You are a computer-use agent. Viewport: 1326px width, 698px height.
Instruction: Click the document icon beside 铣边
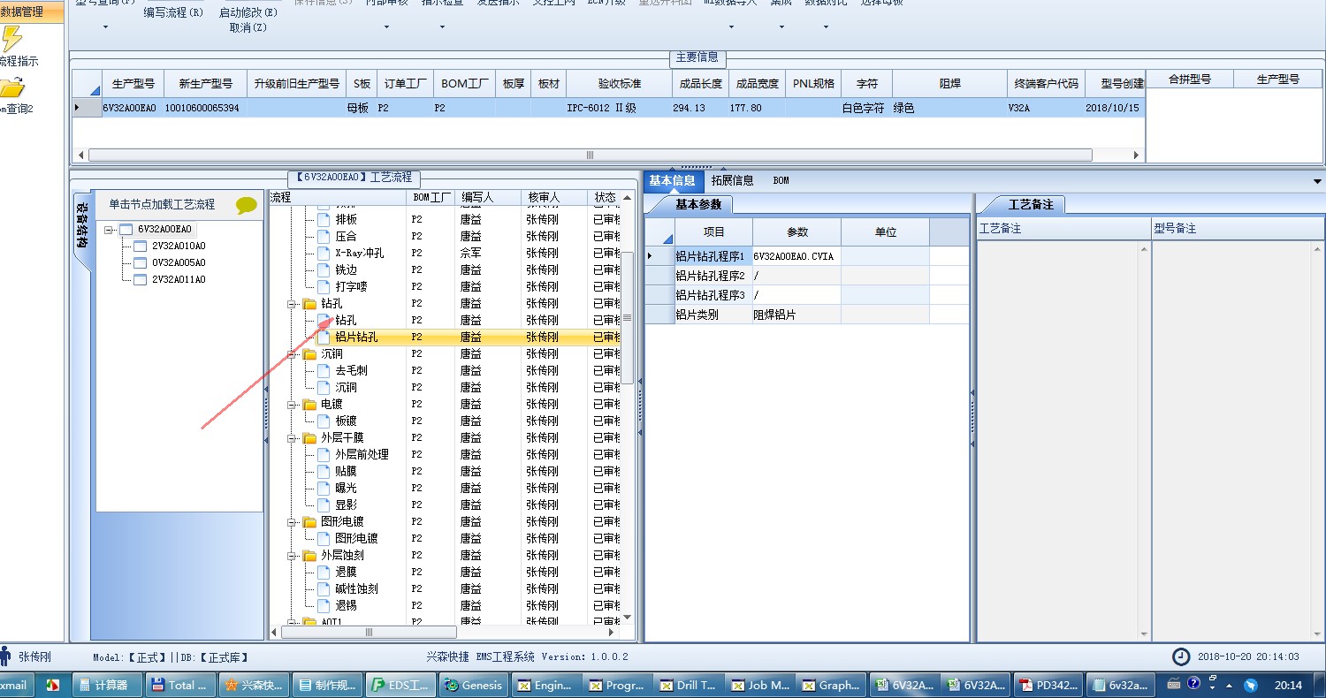[x=323, y=269]
